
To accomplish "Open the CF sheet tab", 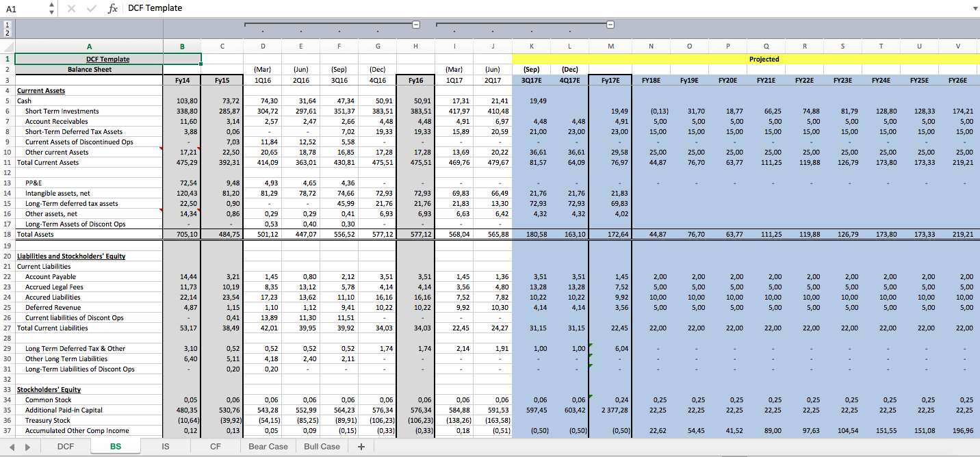I will [x=215, y=447].
